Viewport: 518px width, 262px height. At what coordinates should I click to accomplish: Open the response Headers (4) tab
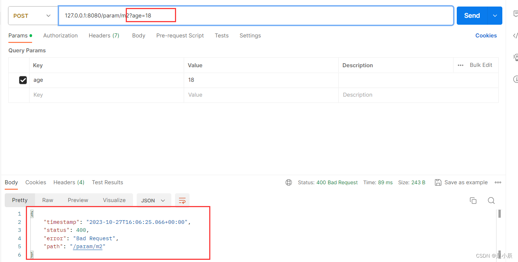tap(69, 182)
